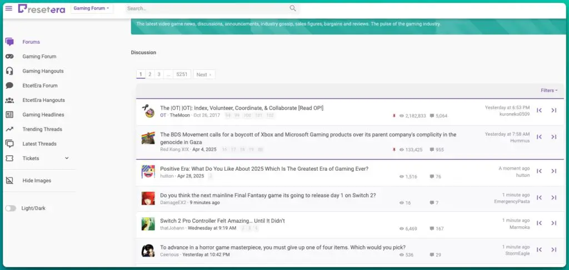Click Ceerious avatar thumbnail
The width and height of the screenshot is (569, 270).
[148, 251]
